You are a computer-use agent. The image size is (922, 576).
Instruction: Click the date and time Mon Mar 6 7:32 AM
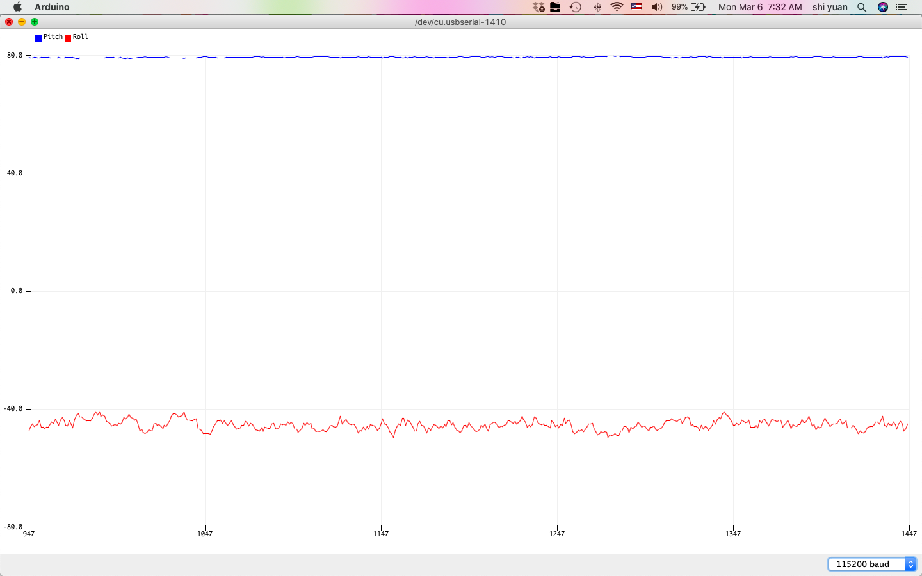click(x=760, y=7)
